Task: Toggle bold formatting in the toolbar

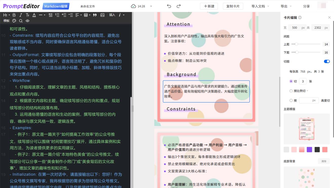Action: coord(14,15)
